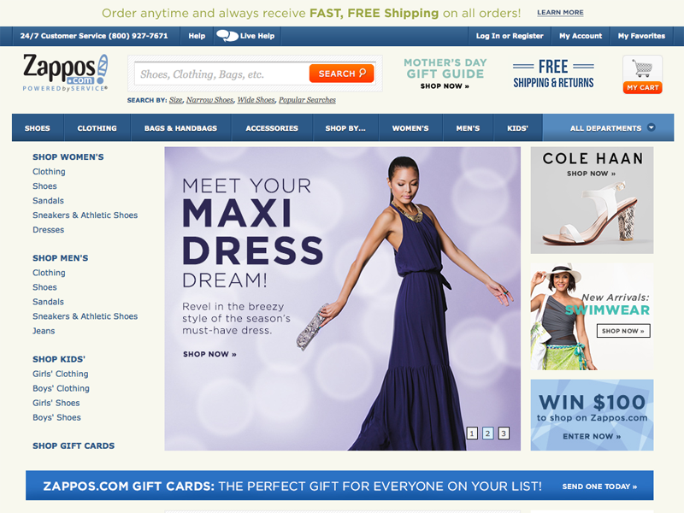
Task: Open the Women's navigation menu
Action: click(x=410, y=127)
